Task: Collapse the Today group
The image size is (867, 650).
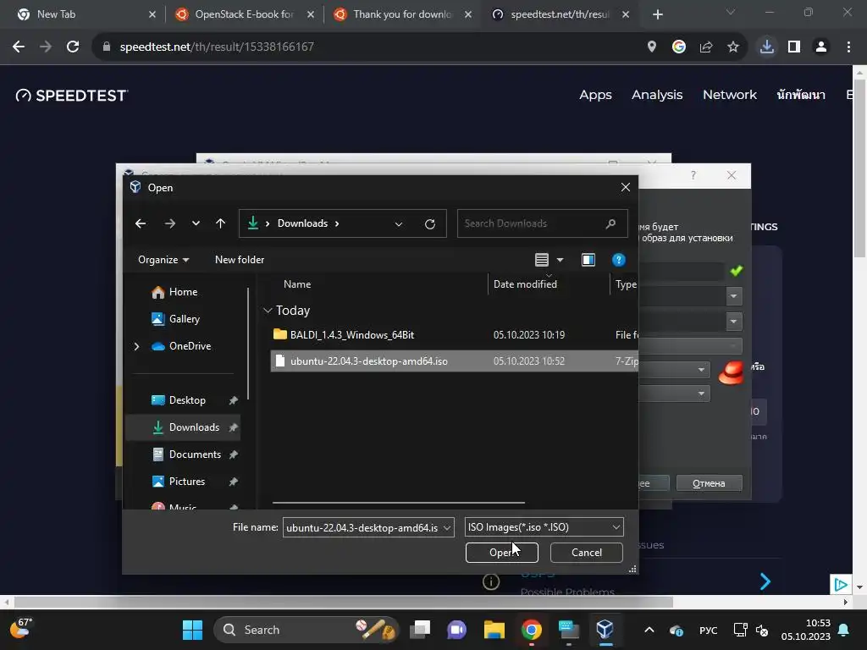Action: tap(268, 311)
